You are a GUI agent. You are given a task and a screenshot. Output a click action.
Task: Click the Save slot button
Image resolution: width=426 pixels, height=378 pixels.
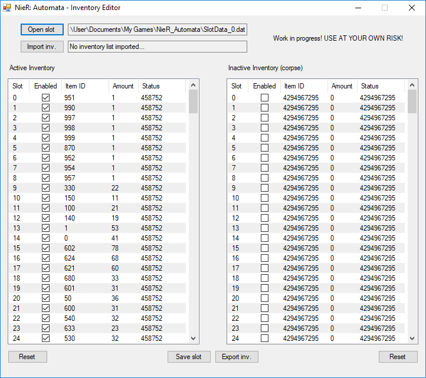tap(189, 357)
